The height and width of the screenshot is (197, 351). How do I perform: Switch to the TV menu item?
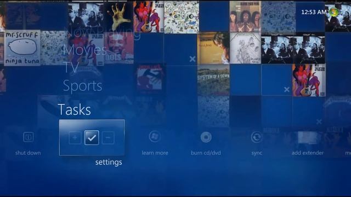(x=71, y=67)
